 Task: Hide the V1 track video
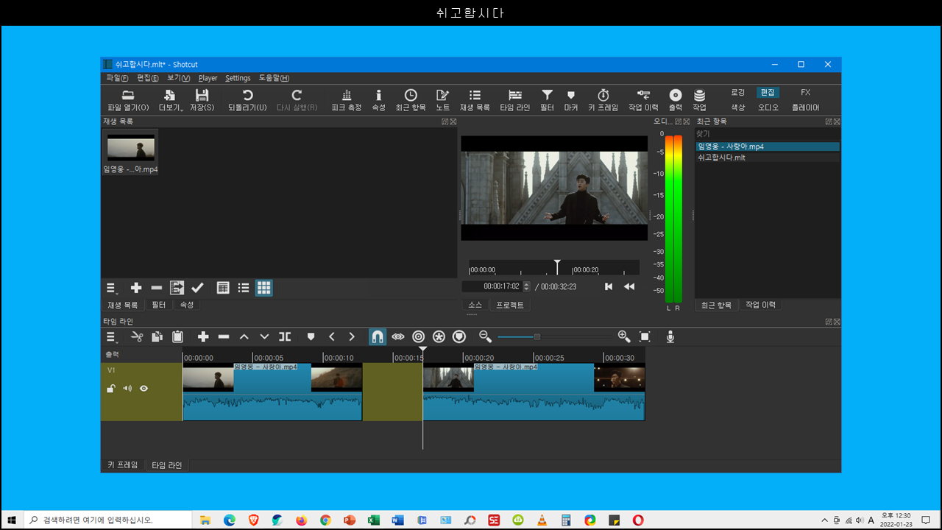[144, 388]
